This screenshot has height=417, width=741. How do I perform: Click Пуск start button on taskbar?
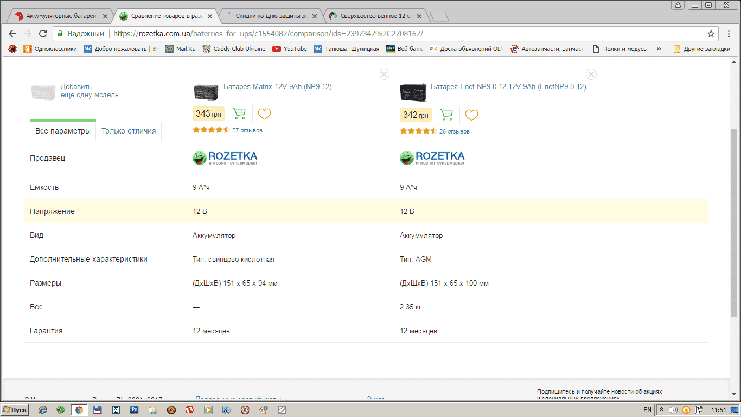15,409
